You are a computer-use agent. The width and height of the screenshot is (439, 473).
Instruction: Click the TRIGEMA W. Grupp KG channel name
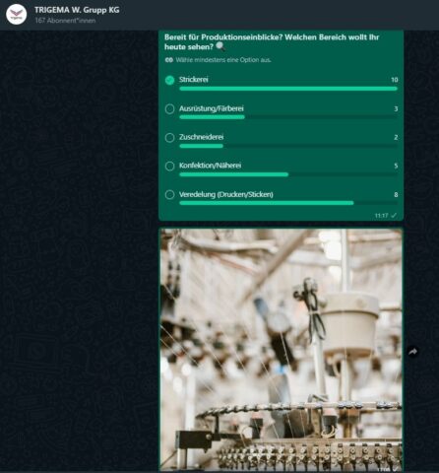77,10
